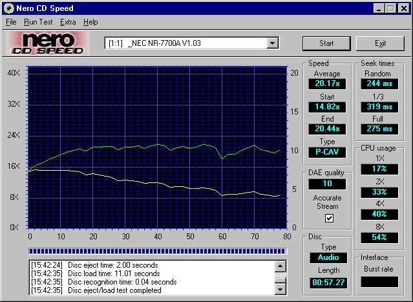
Task: Click the DAE quality value 10
Action: (x=327, y=184)
